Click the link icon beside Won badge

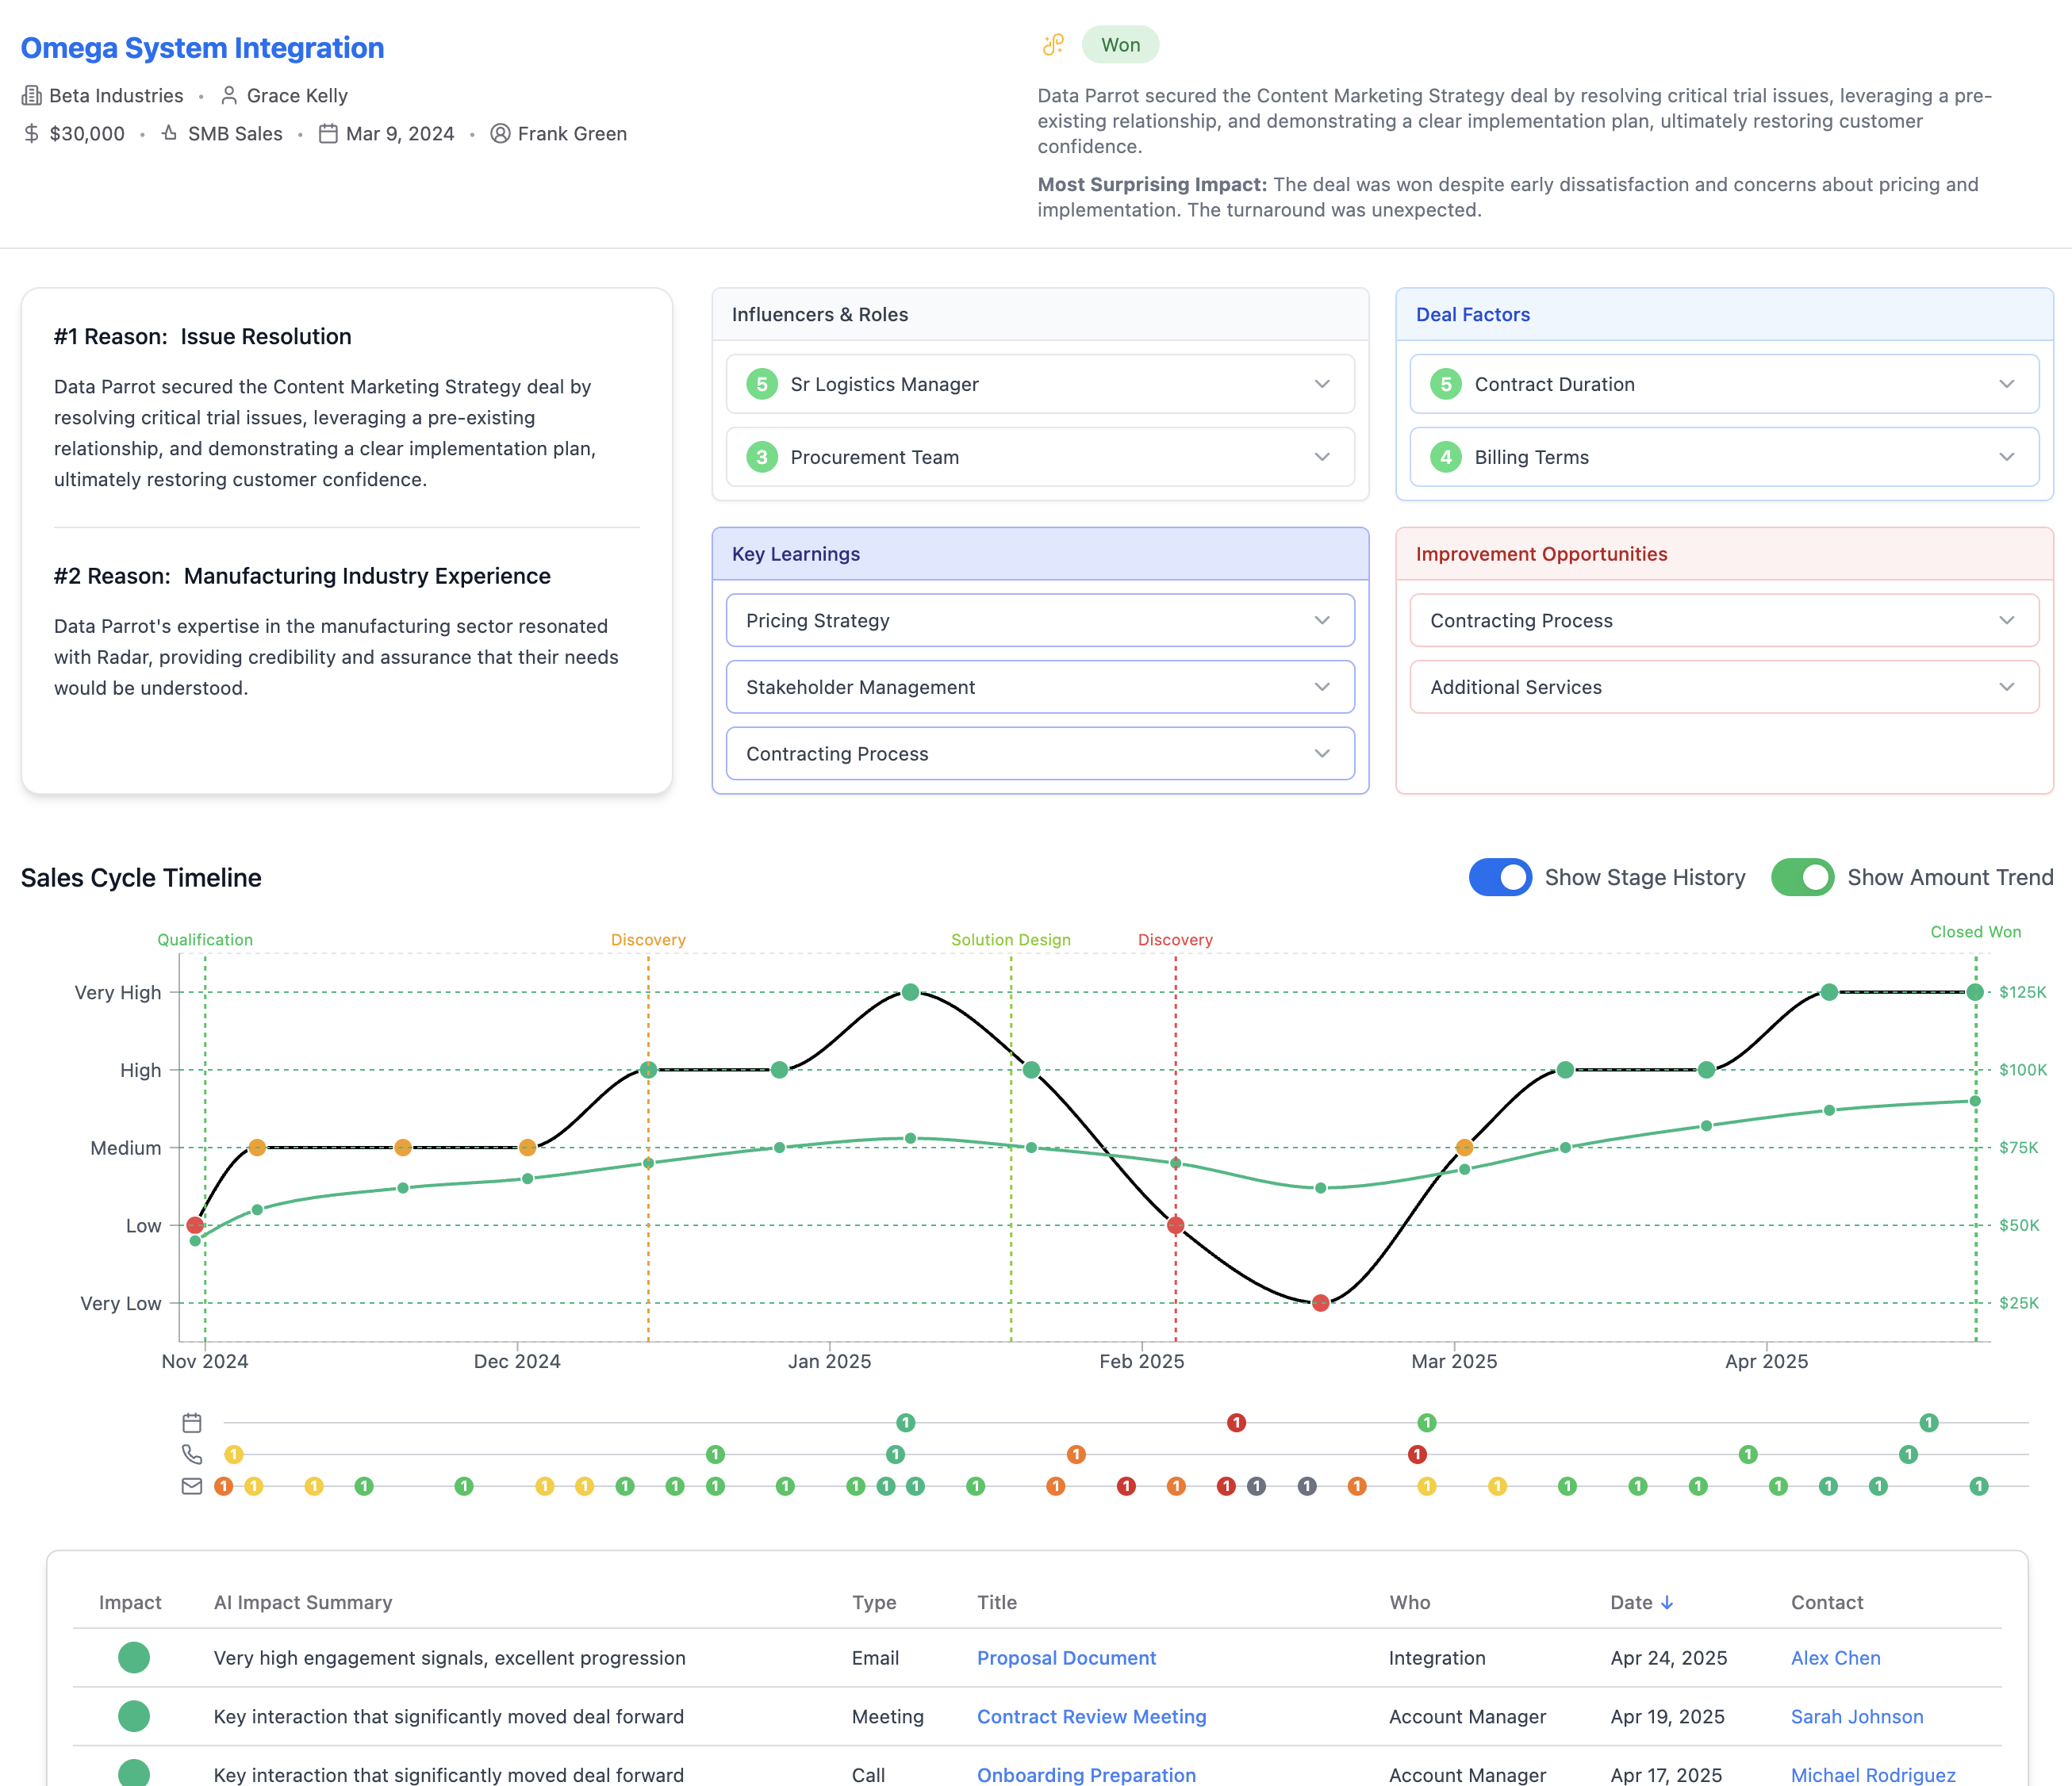[1053, 45]
